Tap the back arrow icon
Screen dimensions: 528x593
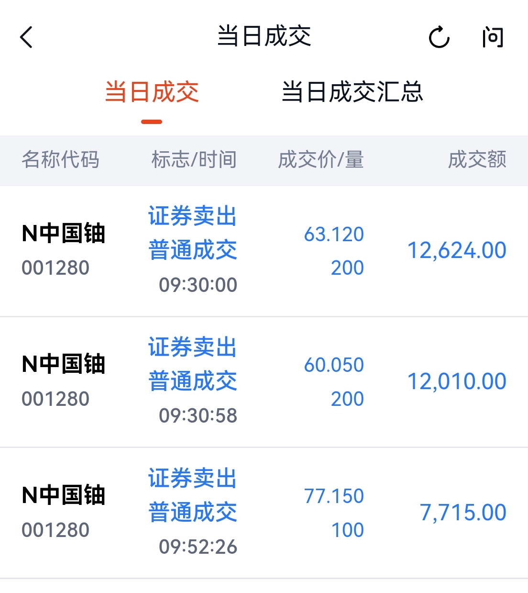26,37
